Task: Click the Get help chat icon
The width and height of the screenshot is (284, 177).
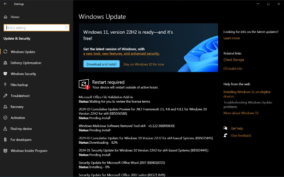Action: coord(225,128)
